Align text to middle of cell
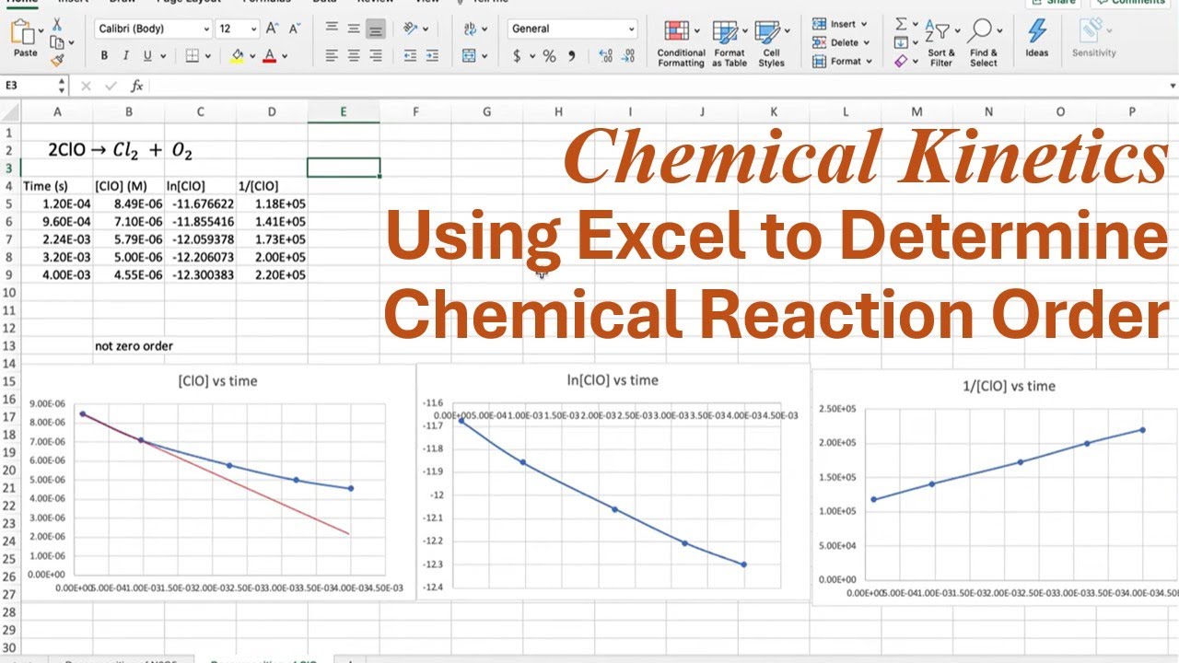 (x=354, y=29)
